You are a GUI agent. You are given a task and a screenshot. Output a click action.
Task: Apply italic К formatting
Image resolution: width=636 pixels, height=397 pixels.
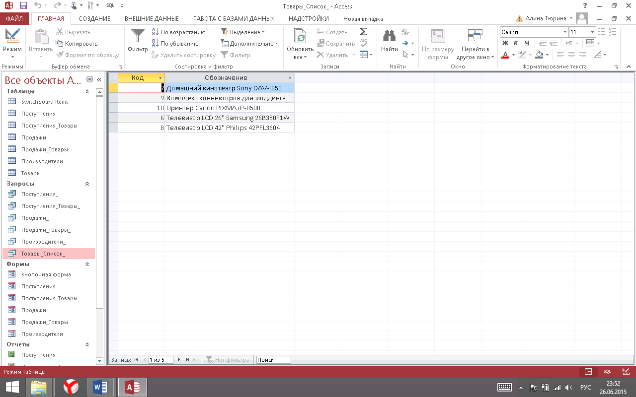pos(515,43)
